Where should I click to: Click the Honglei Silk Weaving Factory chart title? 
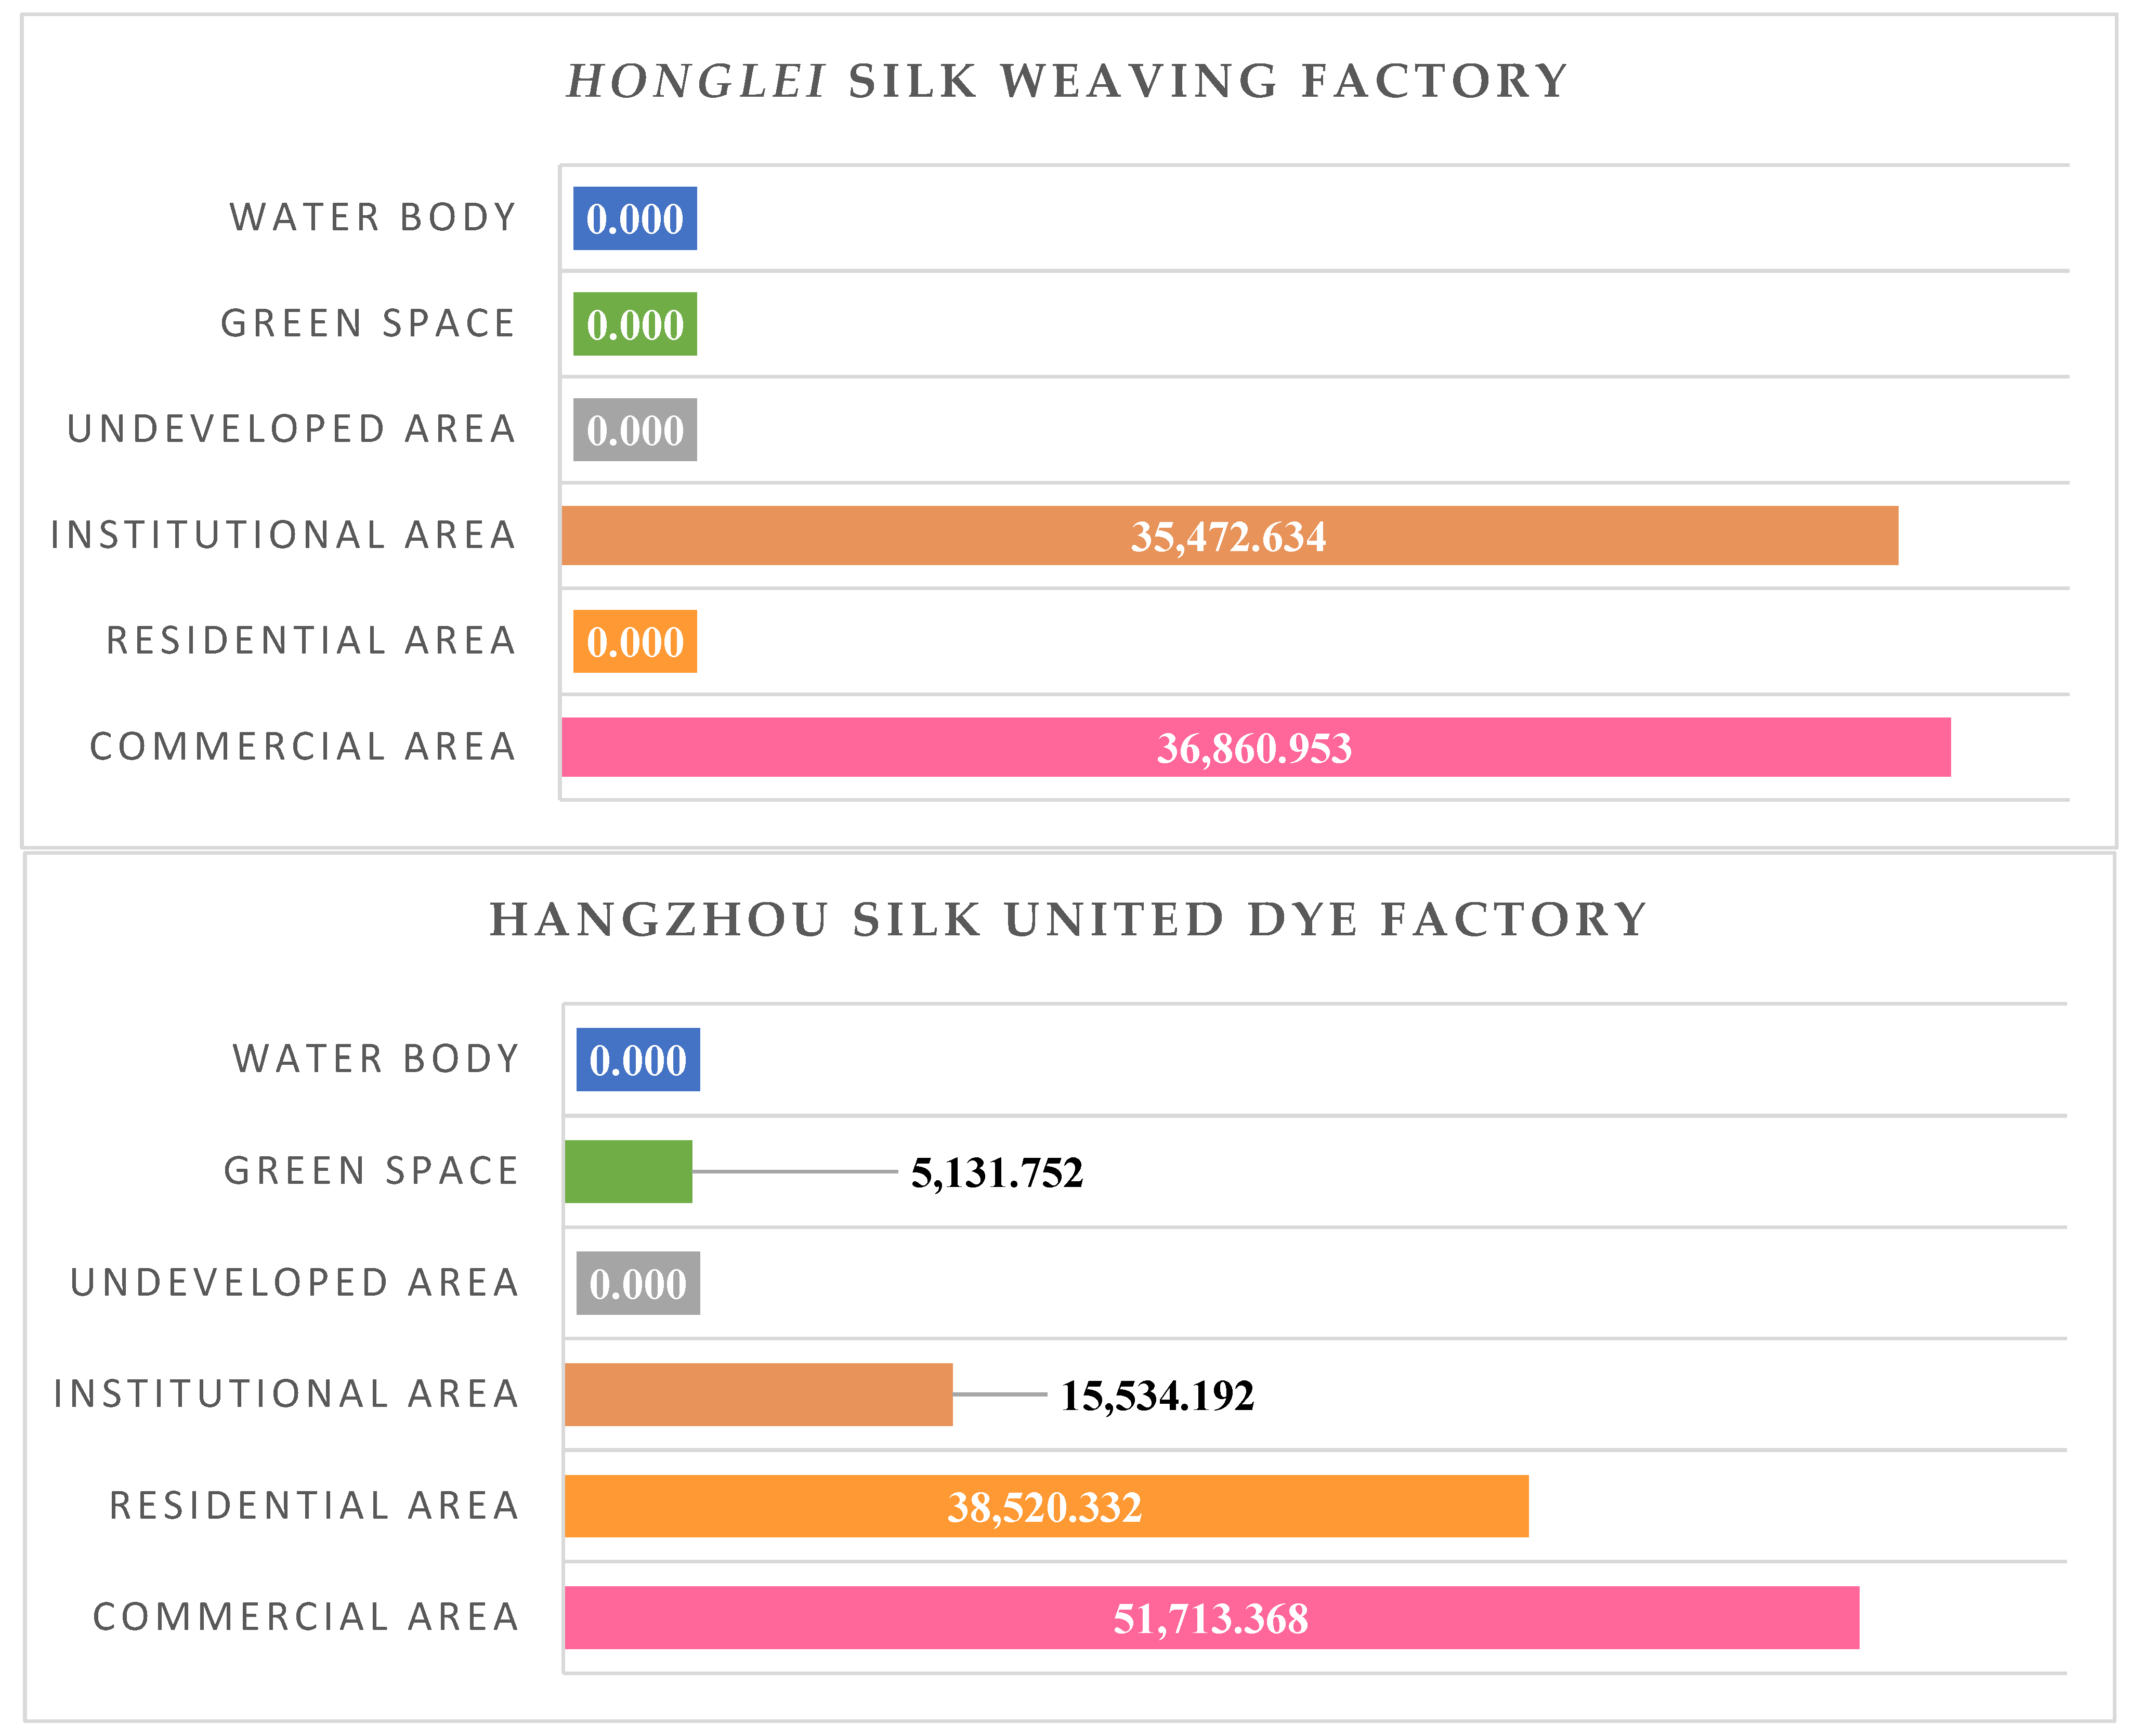pos(1067,81)
